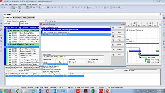The image size is (165, 93).
Task: Open Internet Explorer from the taskbar
Action: 33,91
